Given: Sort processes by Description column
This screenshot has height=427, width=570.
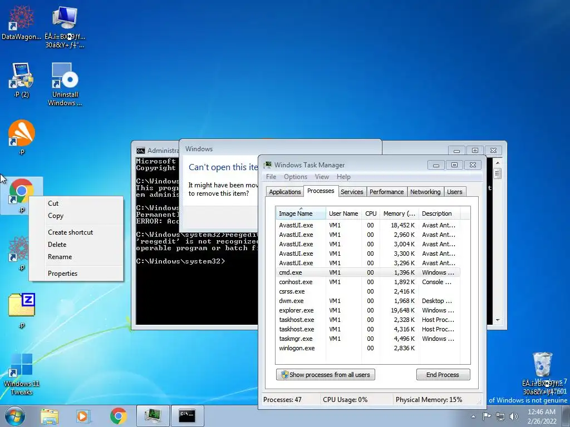Looking at the screenshot, I should click(x=440, y=213).
